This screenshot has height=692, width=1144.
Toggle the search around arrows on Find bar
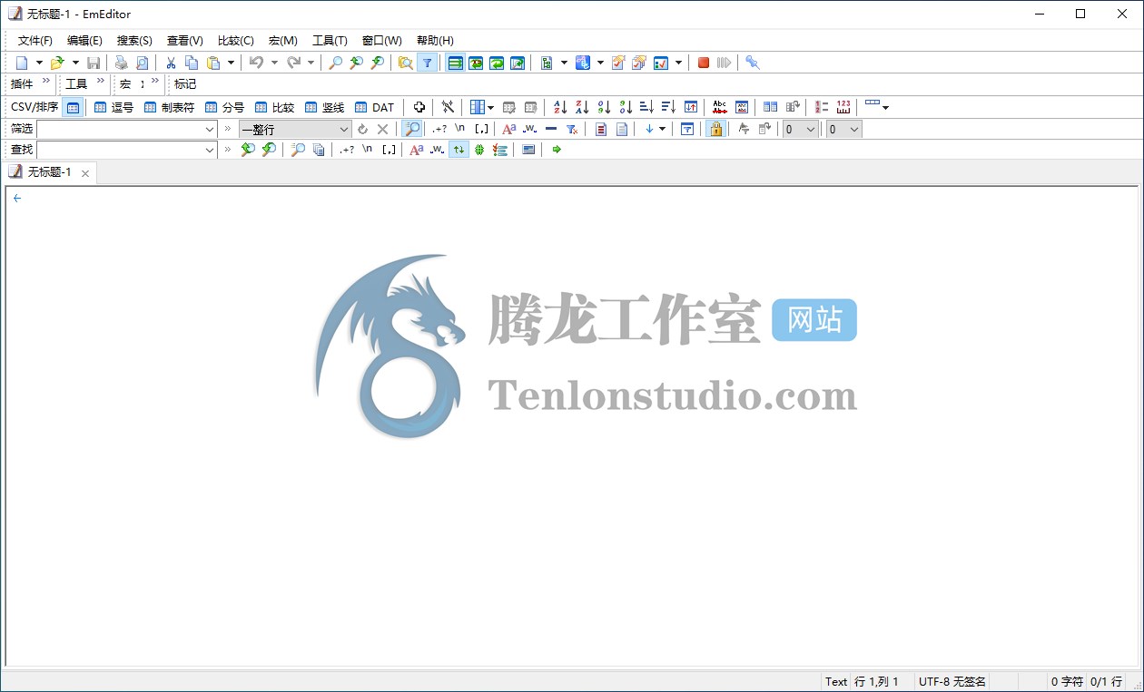point(459,150)
